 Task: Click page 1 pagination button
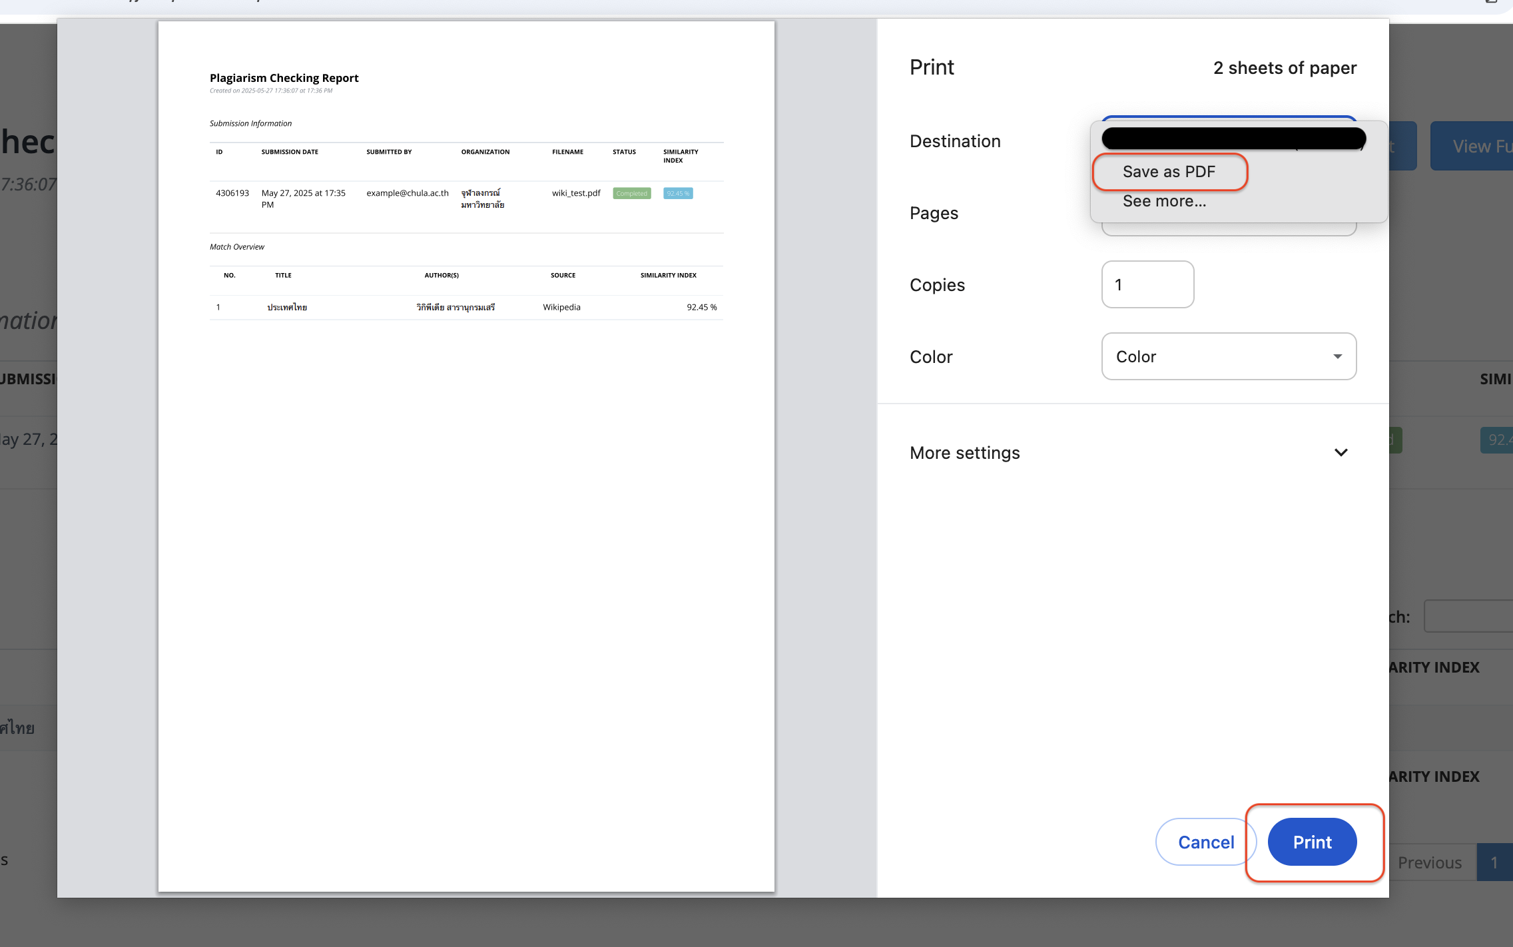pos(1494,862)
